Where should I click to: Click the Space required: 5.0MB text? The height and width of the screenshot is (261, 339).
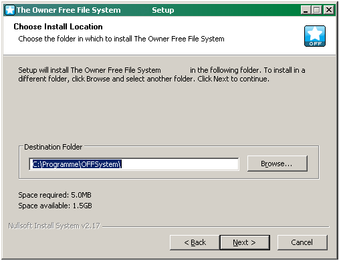pos(55,195)
